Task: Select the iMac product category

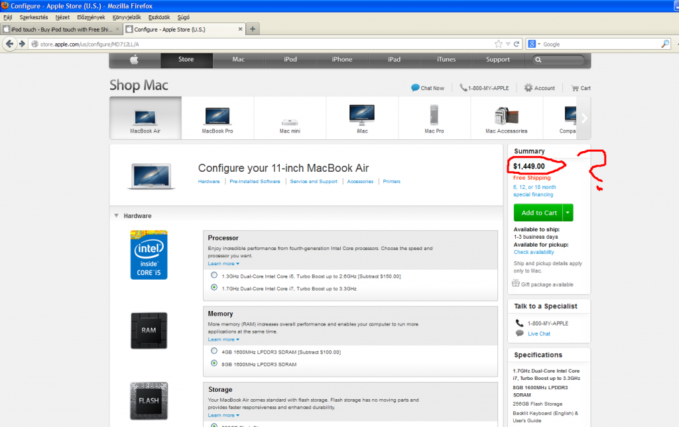Action: (362, 118)
